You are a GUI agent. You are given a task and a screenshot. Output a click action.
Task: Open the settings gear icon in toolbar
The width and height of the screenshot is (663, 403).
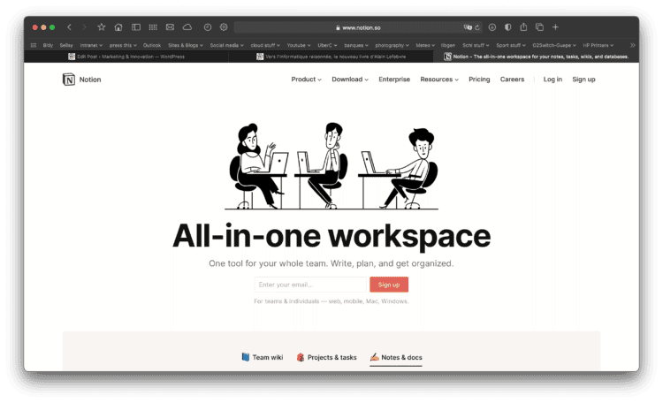pos(224,27)
